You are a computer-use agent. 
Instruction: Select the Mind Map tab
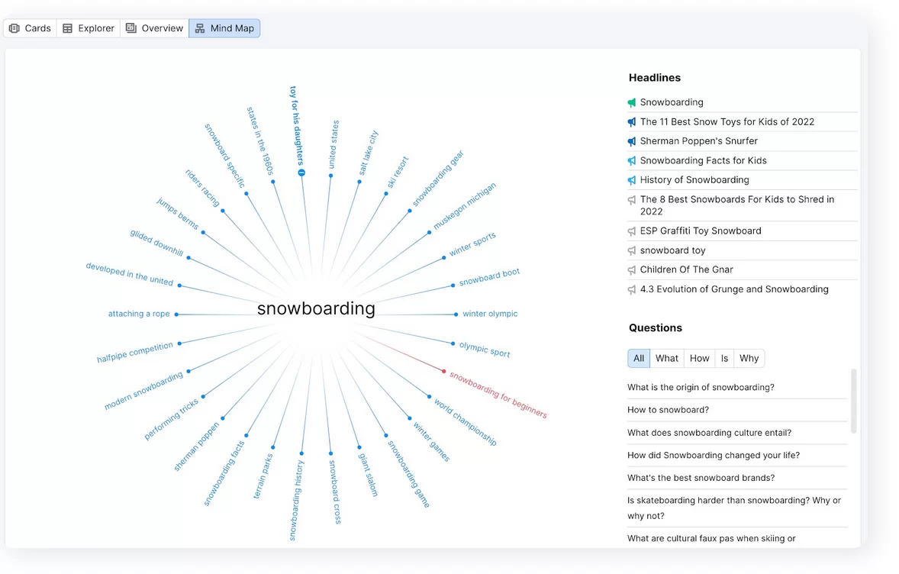224,28
